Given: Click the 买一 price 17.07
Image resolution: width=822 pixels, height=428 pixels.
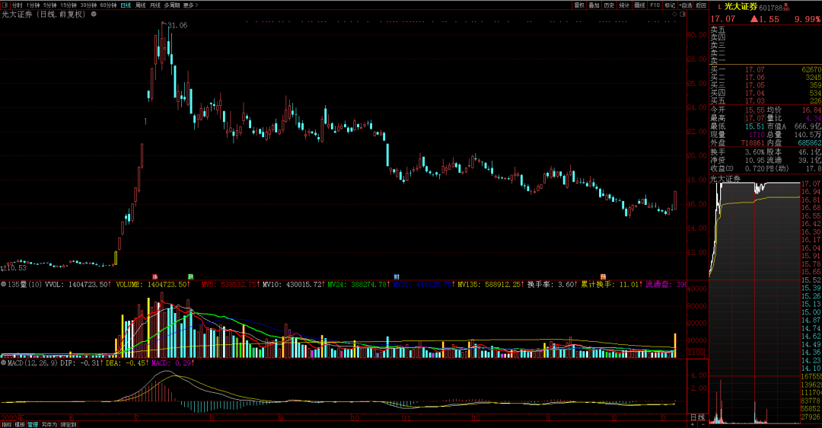Looking at the screenshot, I should (x=755, y=69).
